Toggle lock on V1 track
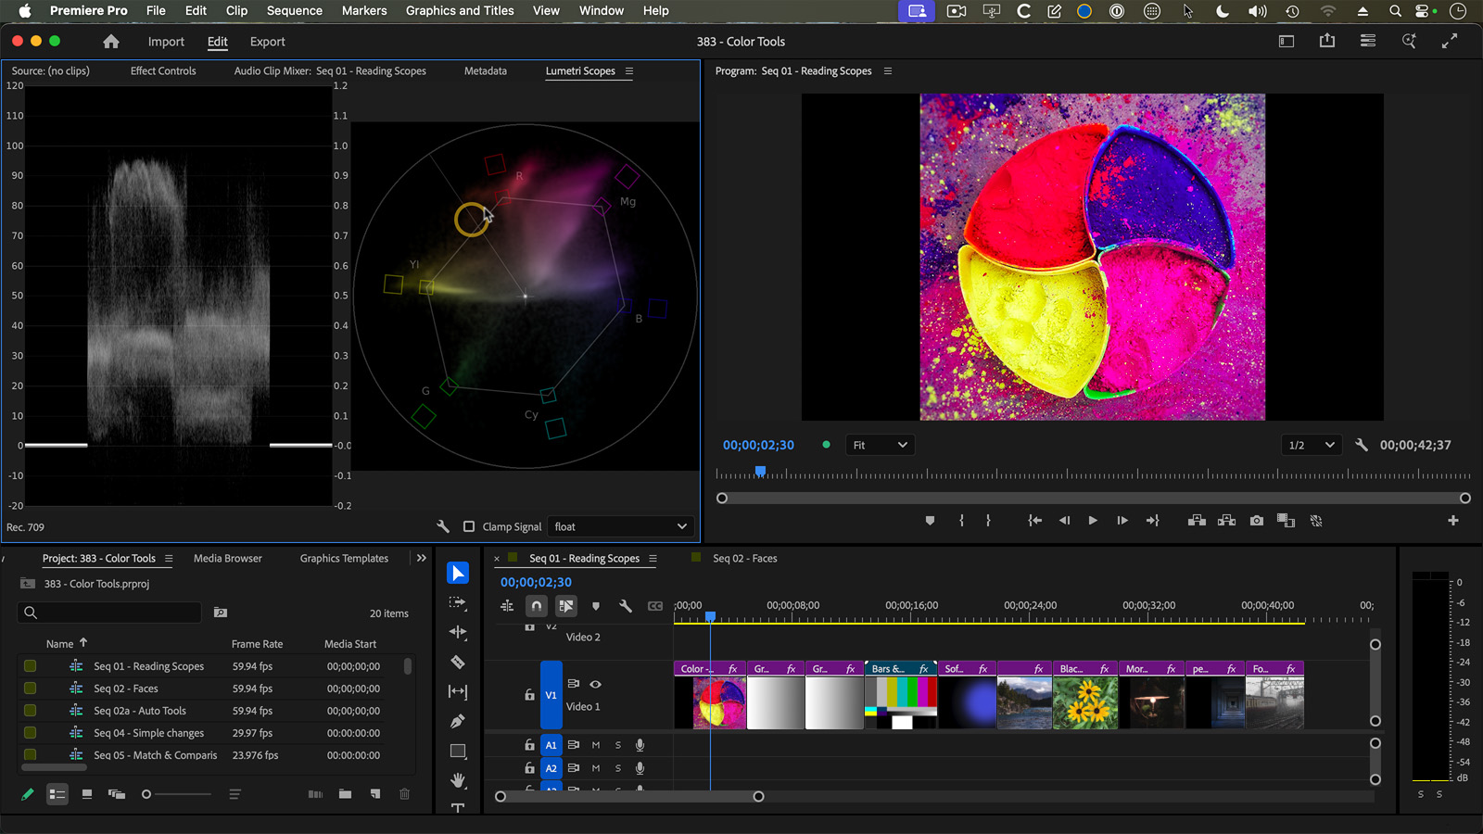The height and width of the screenshot is (834, 1483). click(529, 695)
